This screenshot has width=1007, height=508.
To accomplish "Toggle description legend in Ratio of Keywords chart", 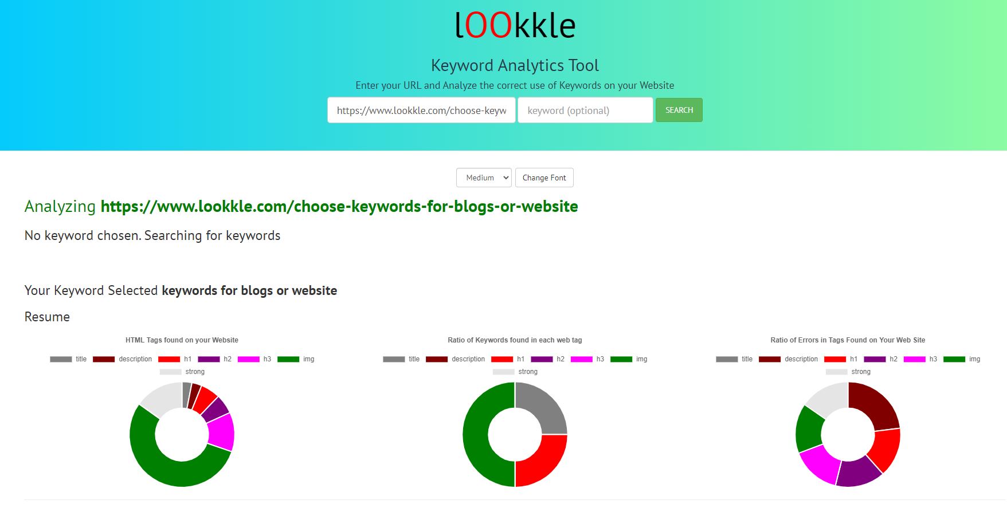I will pyautogui.click(x=455, y=359).
